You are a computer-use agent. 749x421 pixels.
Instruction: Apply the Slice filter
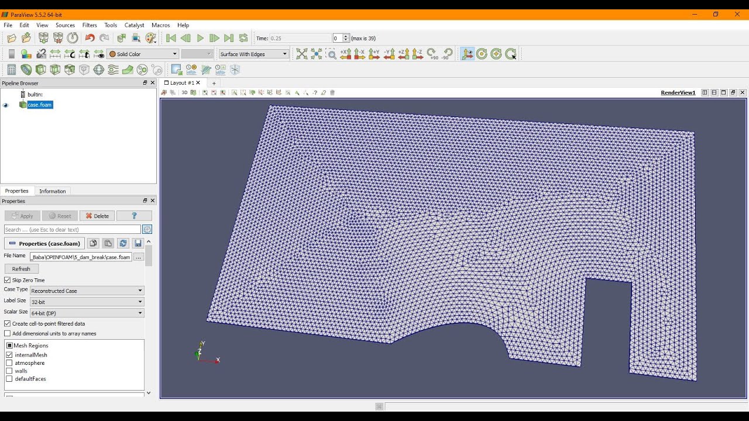tap(55, 70)
